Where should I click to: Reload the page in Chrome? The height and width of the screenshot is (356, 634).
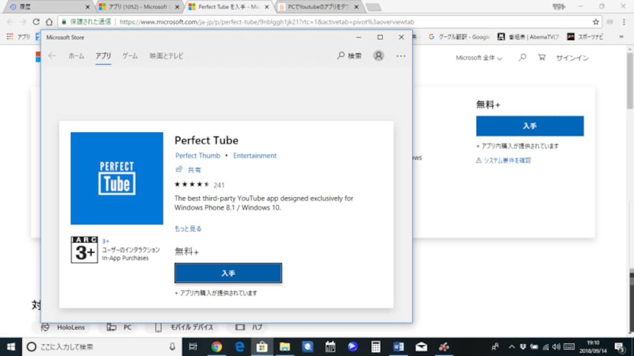click(36, 22)
